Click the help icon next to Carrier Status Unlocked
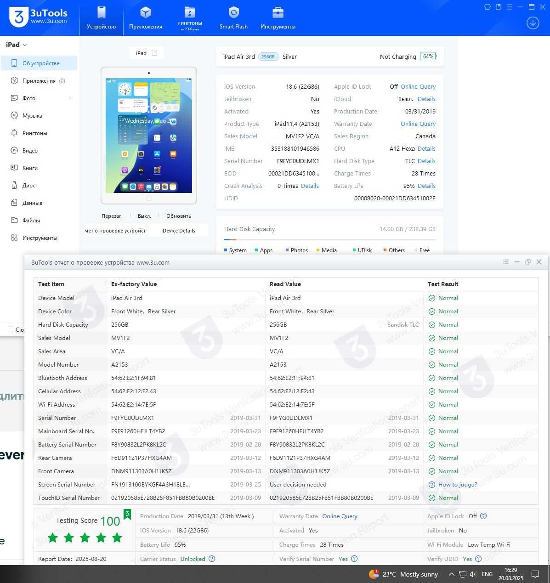This screenshot has height=583, width=550. tap(212, 559)
